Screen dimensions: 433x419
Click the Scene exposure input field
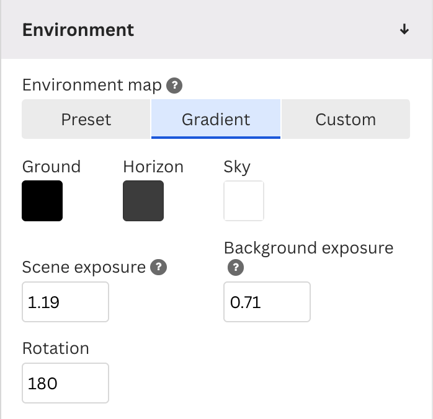pos(66,302)
